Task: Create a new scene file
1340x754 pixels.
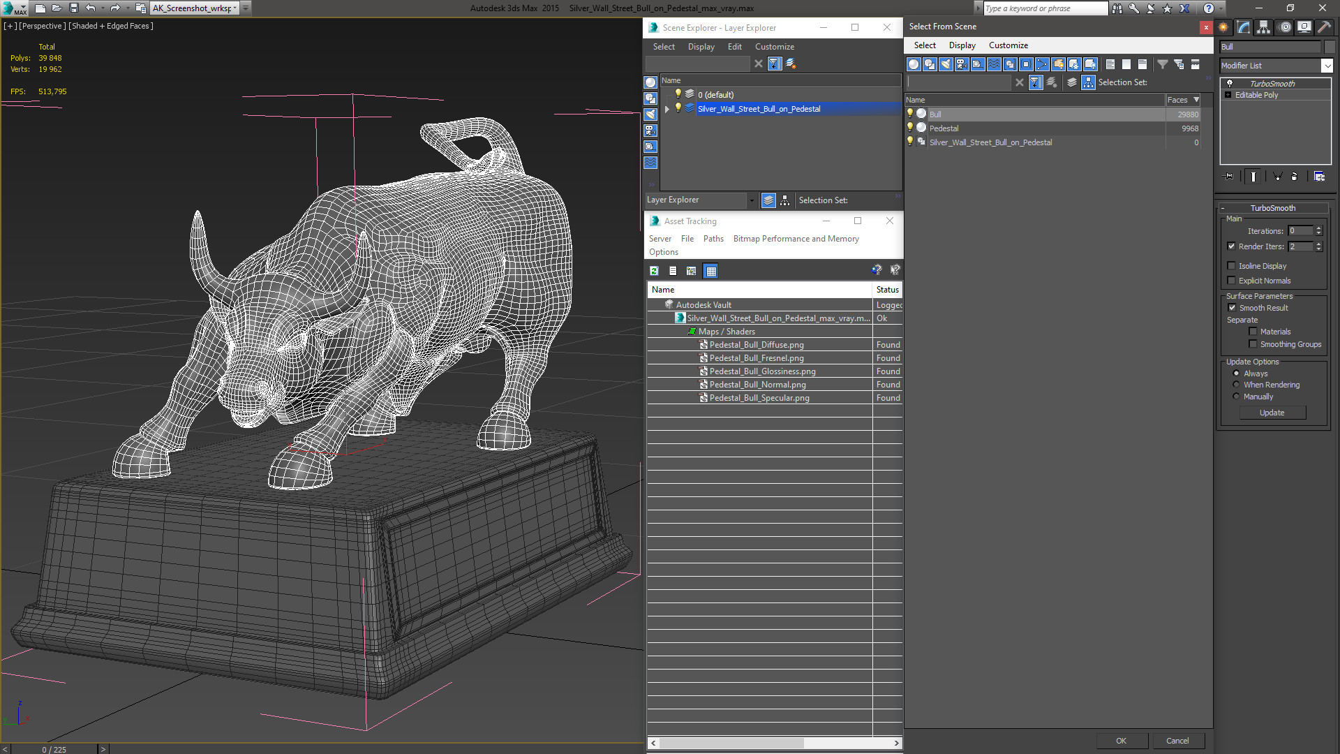Action: point(40,8)
